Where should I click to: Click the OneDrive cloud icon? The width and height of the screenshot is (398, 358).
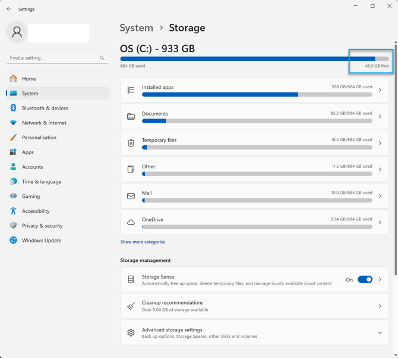[x=131, y=222]
